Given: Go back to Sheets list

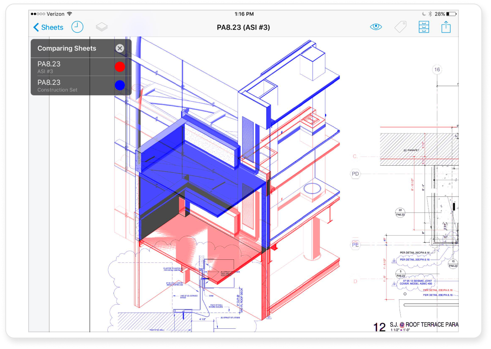Looking at the screenshot, I should click(x=48, y=28).
